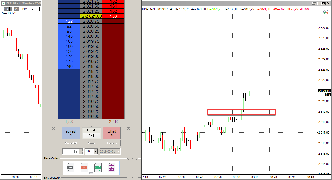This screenshot has width=332, height=180.
Task: Collapse the Exit Strategy section
Action: pyautogui.click(x=133, y=178)
